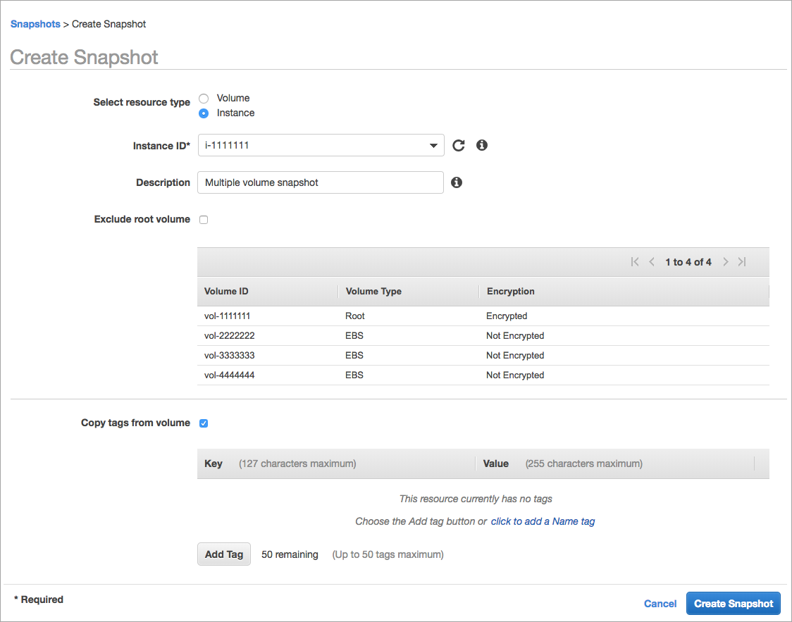The image size is (792, 622).
Task: Disable Copy tags from volume
Action: pos(204,423)
